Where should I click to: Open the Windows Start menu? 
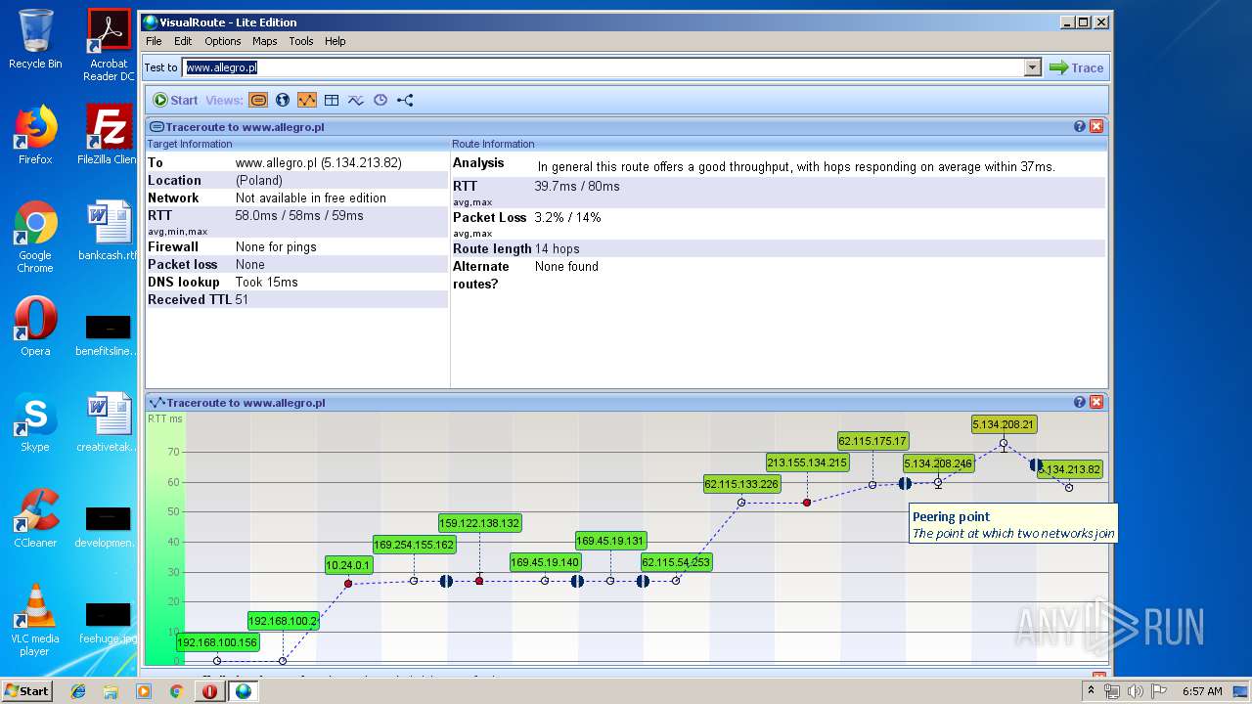(x=26, y=691)
